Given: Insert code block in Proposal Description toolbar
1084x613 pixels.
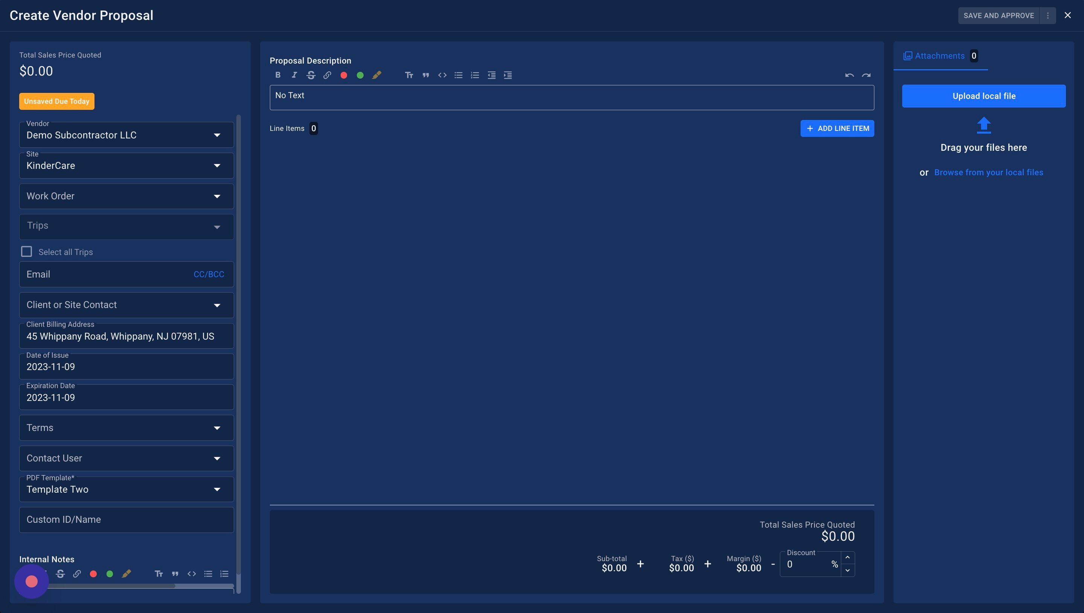Looking at the screenshot, I should pyautogui.click(x=442, y=75).
